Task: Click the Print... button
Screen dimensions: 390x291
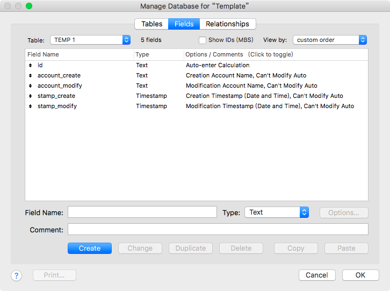Action: [54, 275]
